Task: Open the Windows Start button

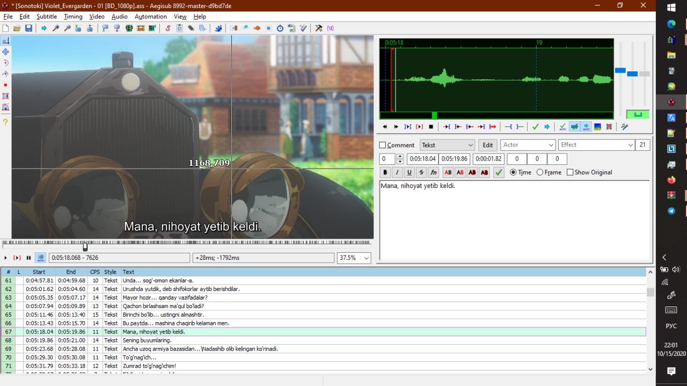Action: pos(671,8)
